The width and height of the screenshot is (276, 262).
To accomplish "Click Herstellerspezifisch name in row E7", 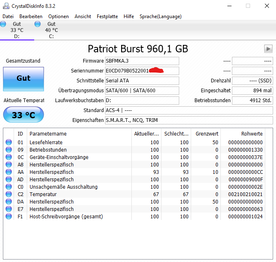I will (51, 209).
